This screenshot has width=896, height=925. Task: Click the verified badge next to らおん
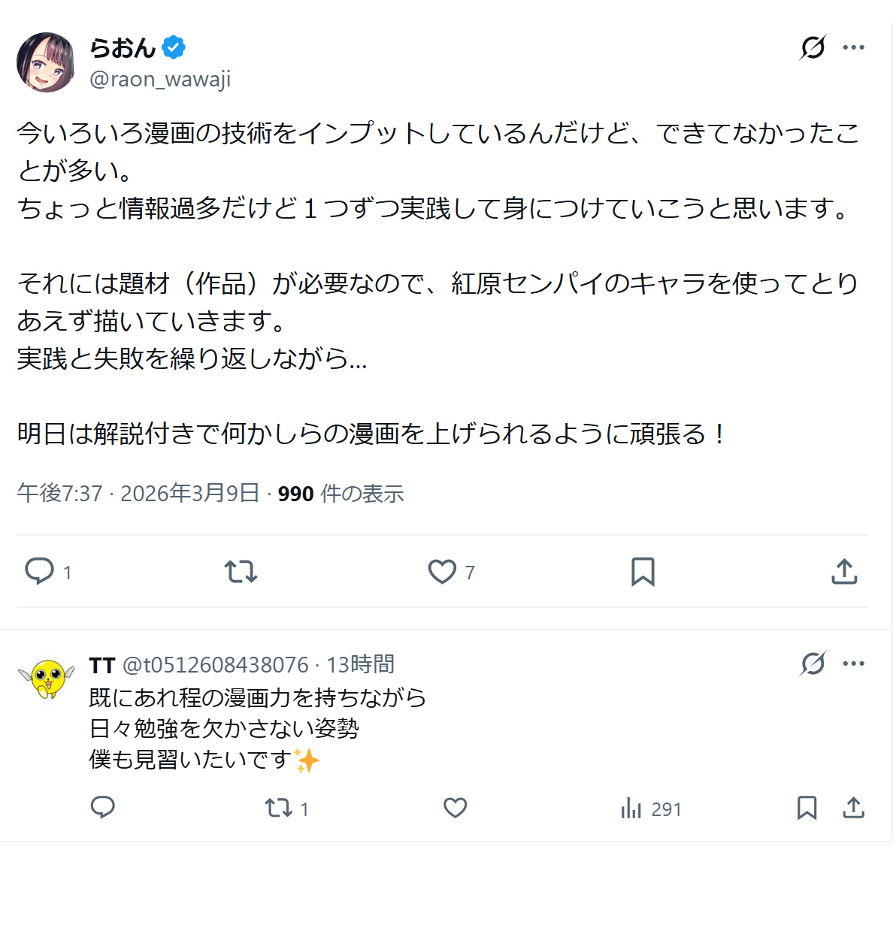point(174,47)
